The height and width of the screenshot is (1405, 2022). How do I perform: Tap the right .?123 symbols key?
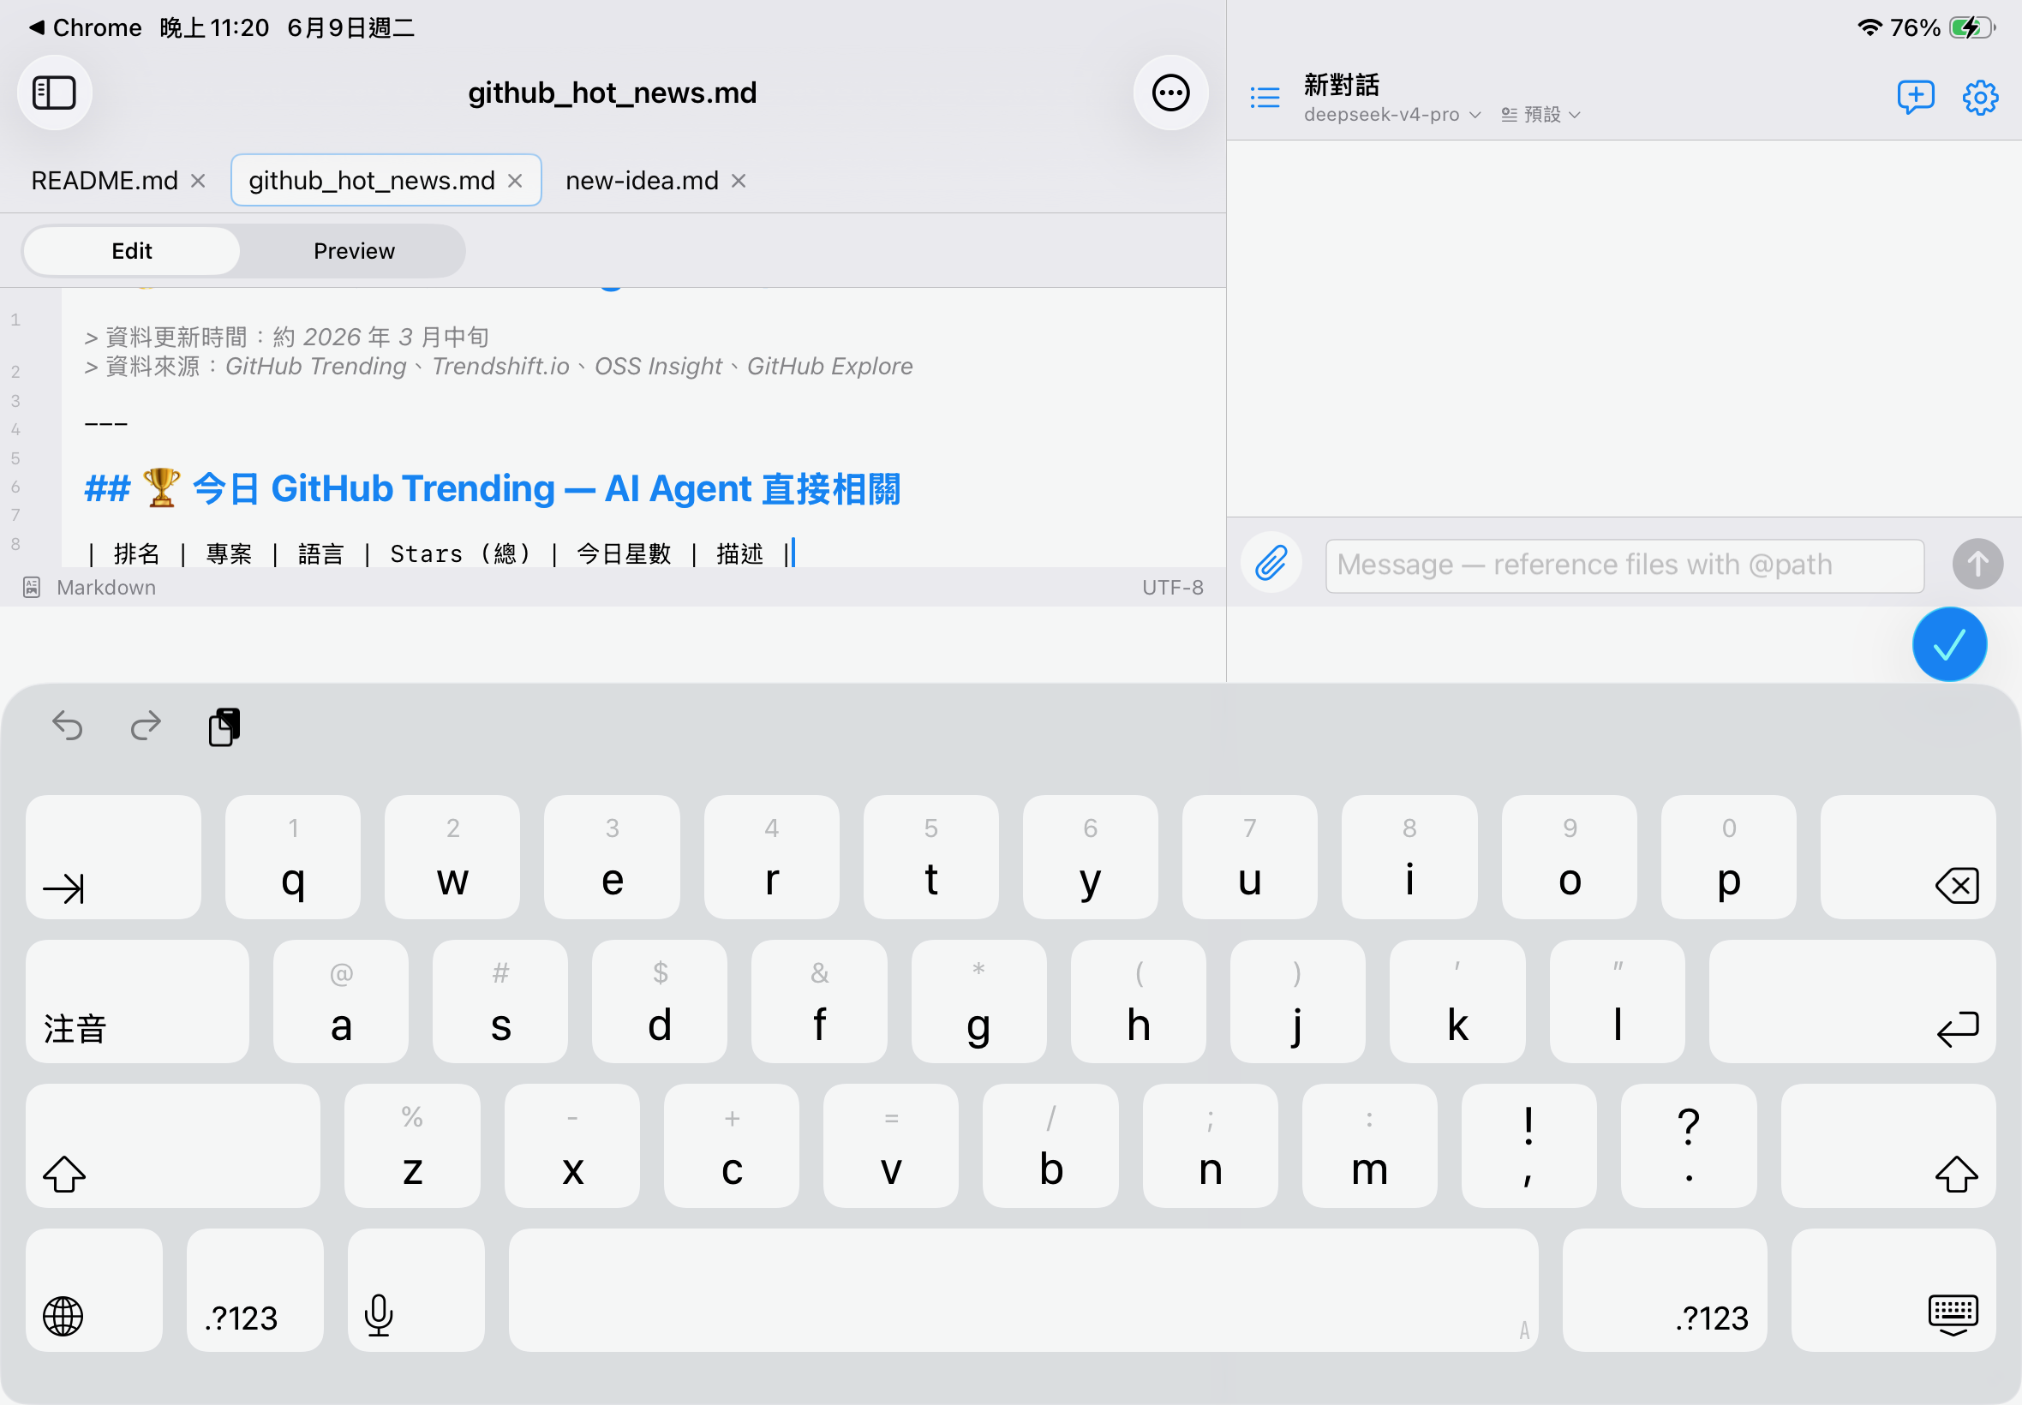click(x=1664, y=1289)
